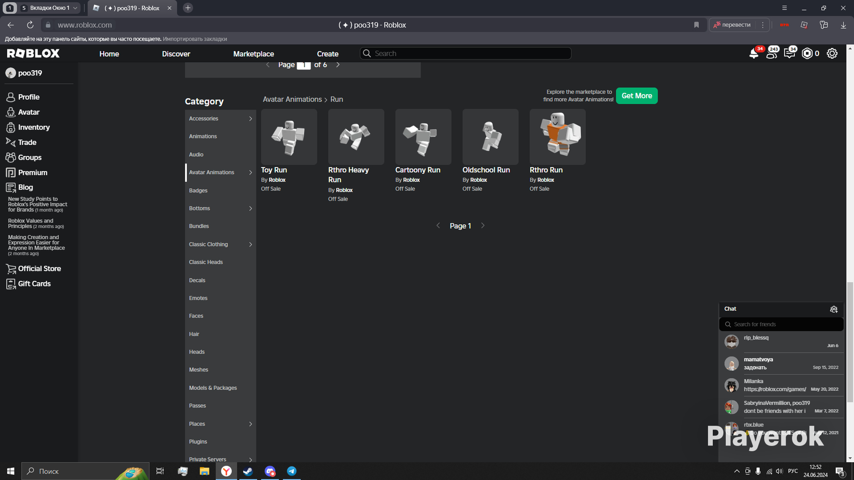Open the messages icon in Roblox header
This screenshot has width=854, height=480.
tap(789, 54)
